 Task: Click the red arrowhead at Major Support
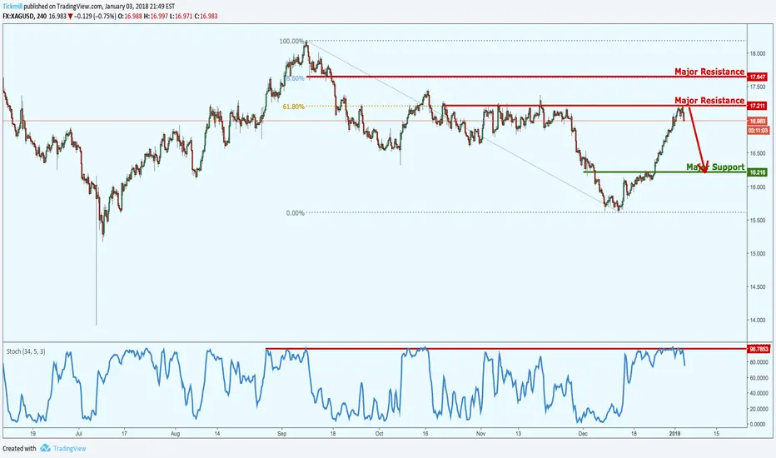click(704, 167)
